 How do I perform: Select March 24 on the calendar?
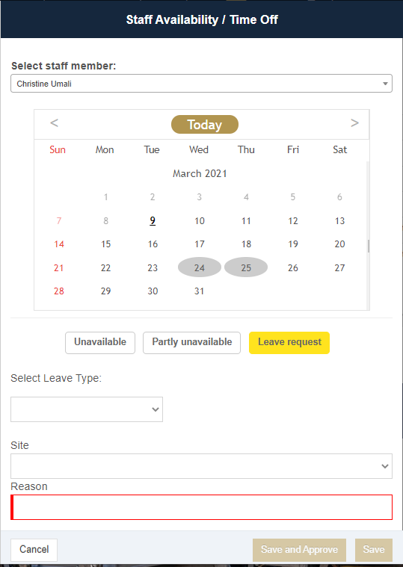(x=200, y=267)
